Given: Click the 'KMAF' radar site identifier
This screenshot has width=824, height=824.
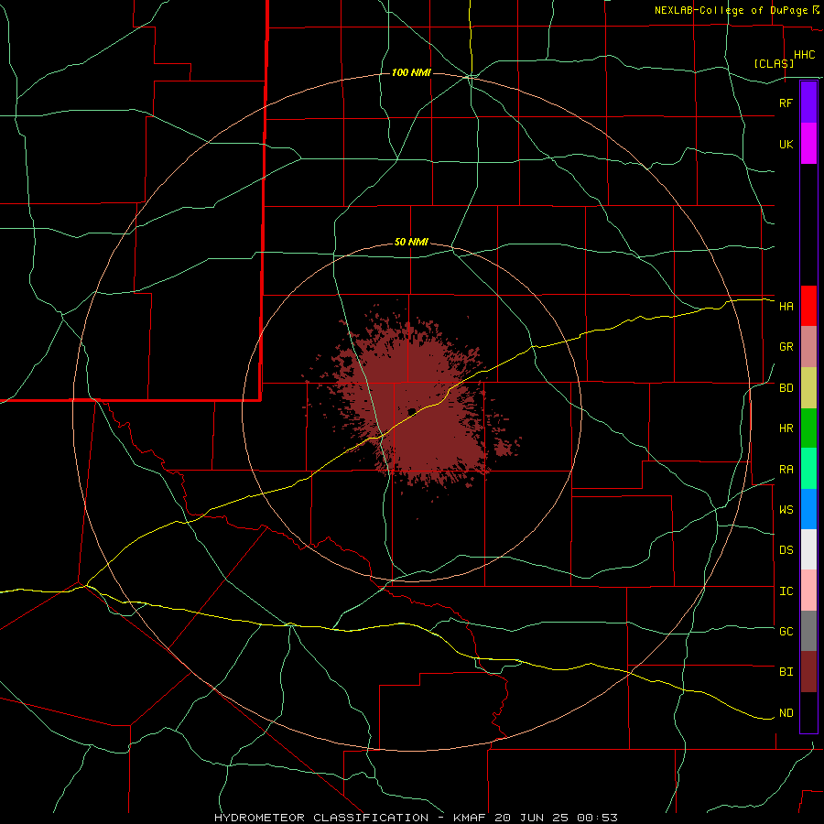Looking at the screenshot, I should tap(470, 818).
